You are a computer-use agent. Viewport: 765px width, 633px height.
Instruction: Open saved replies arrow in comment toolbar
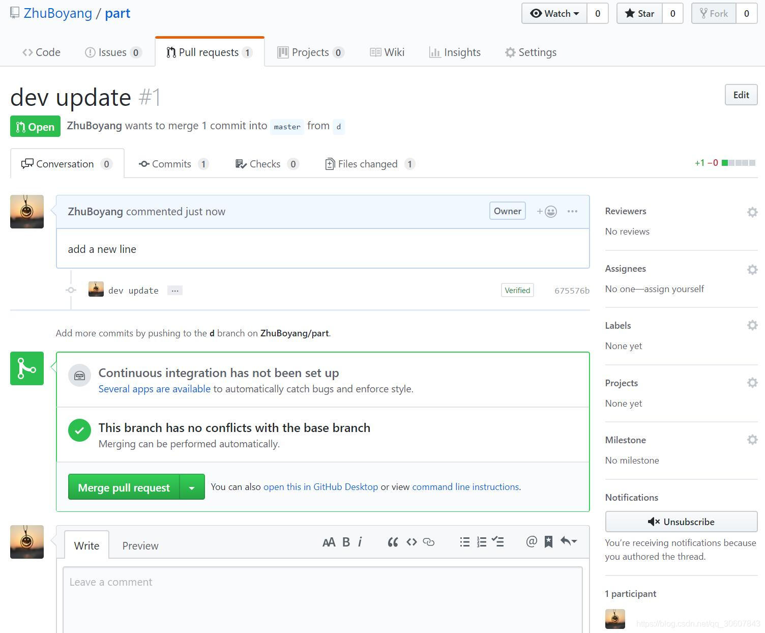(569, 541)
